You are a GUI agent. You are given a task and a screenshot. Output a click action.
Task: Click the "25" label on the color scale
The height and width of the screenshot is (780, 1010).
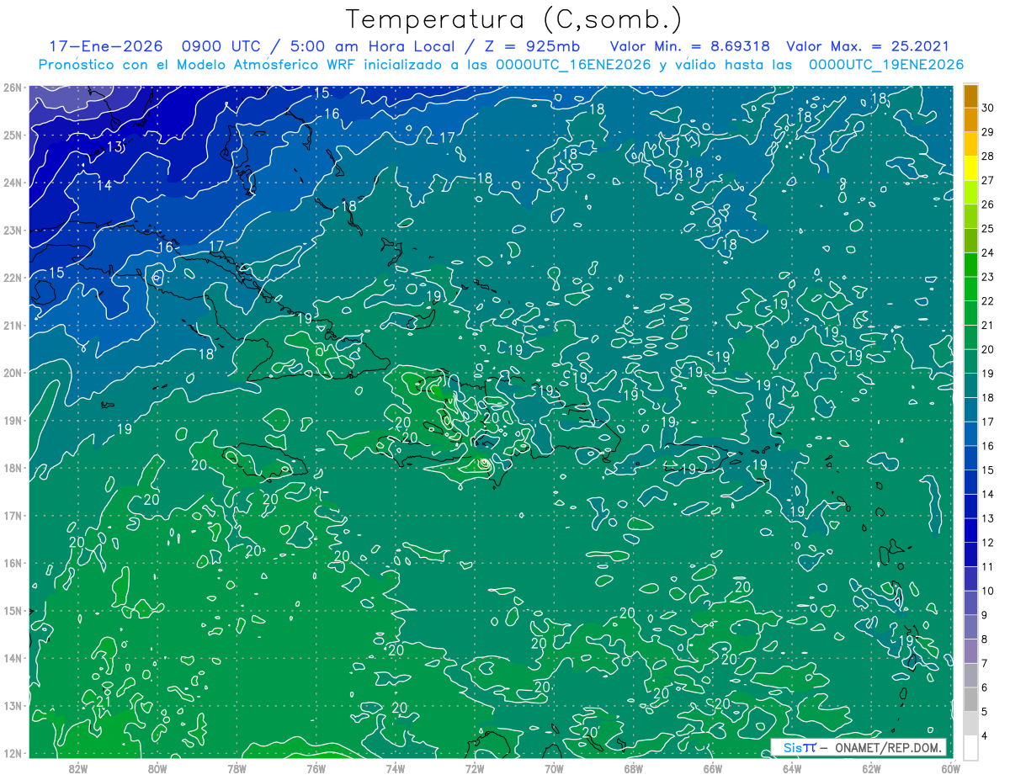[987, 228]
